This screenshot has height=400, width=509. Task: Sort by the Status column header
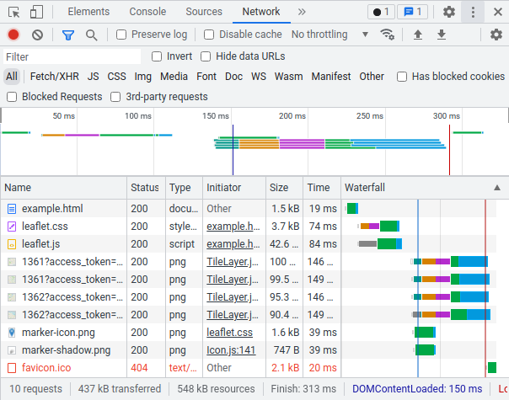146,188
